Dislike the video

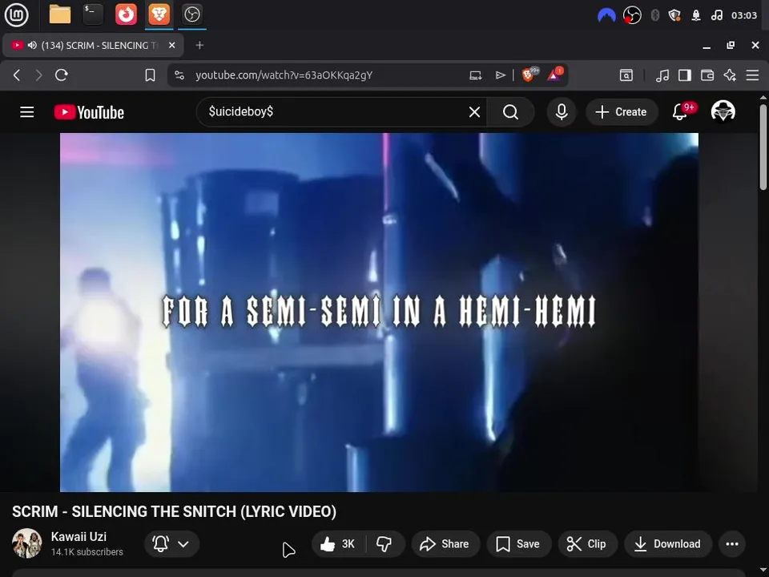(384, 543)
